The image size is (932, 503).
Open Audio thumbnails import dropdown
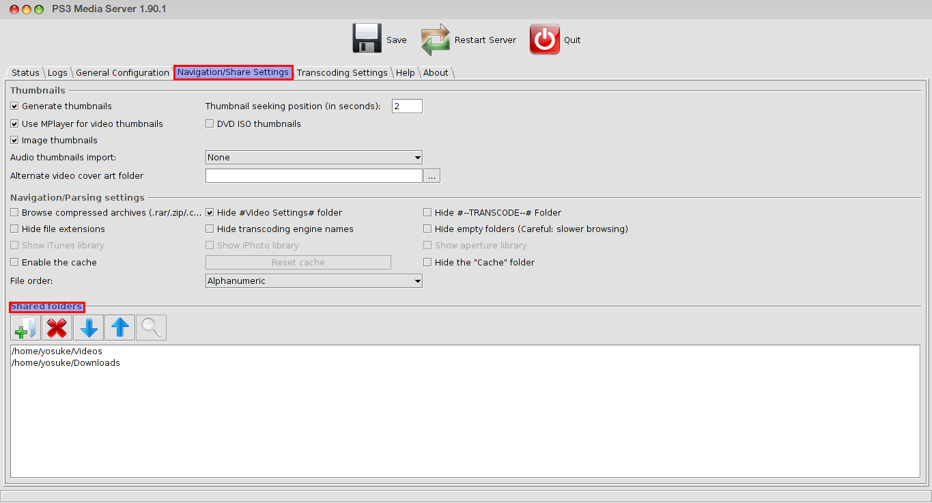coord(314,158)
